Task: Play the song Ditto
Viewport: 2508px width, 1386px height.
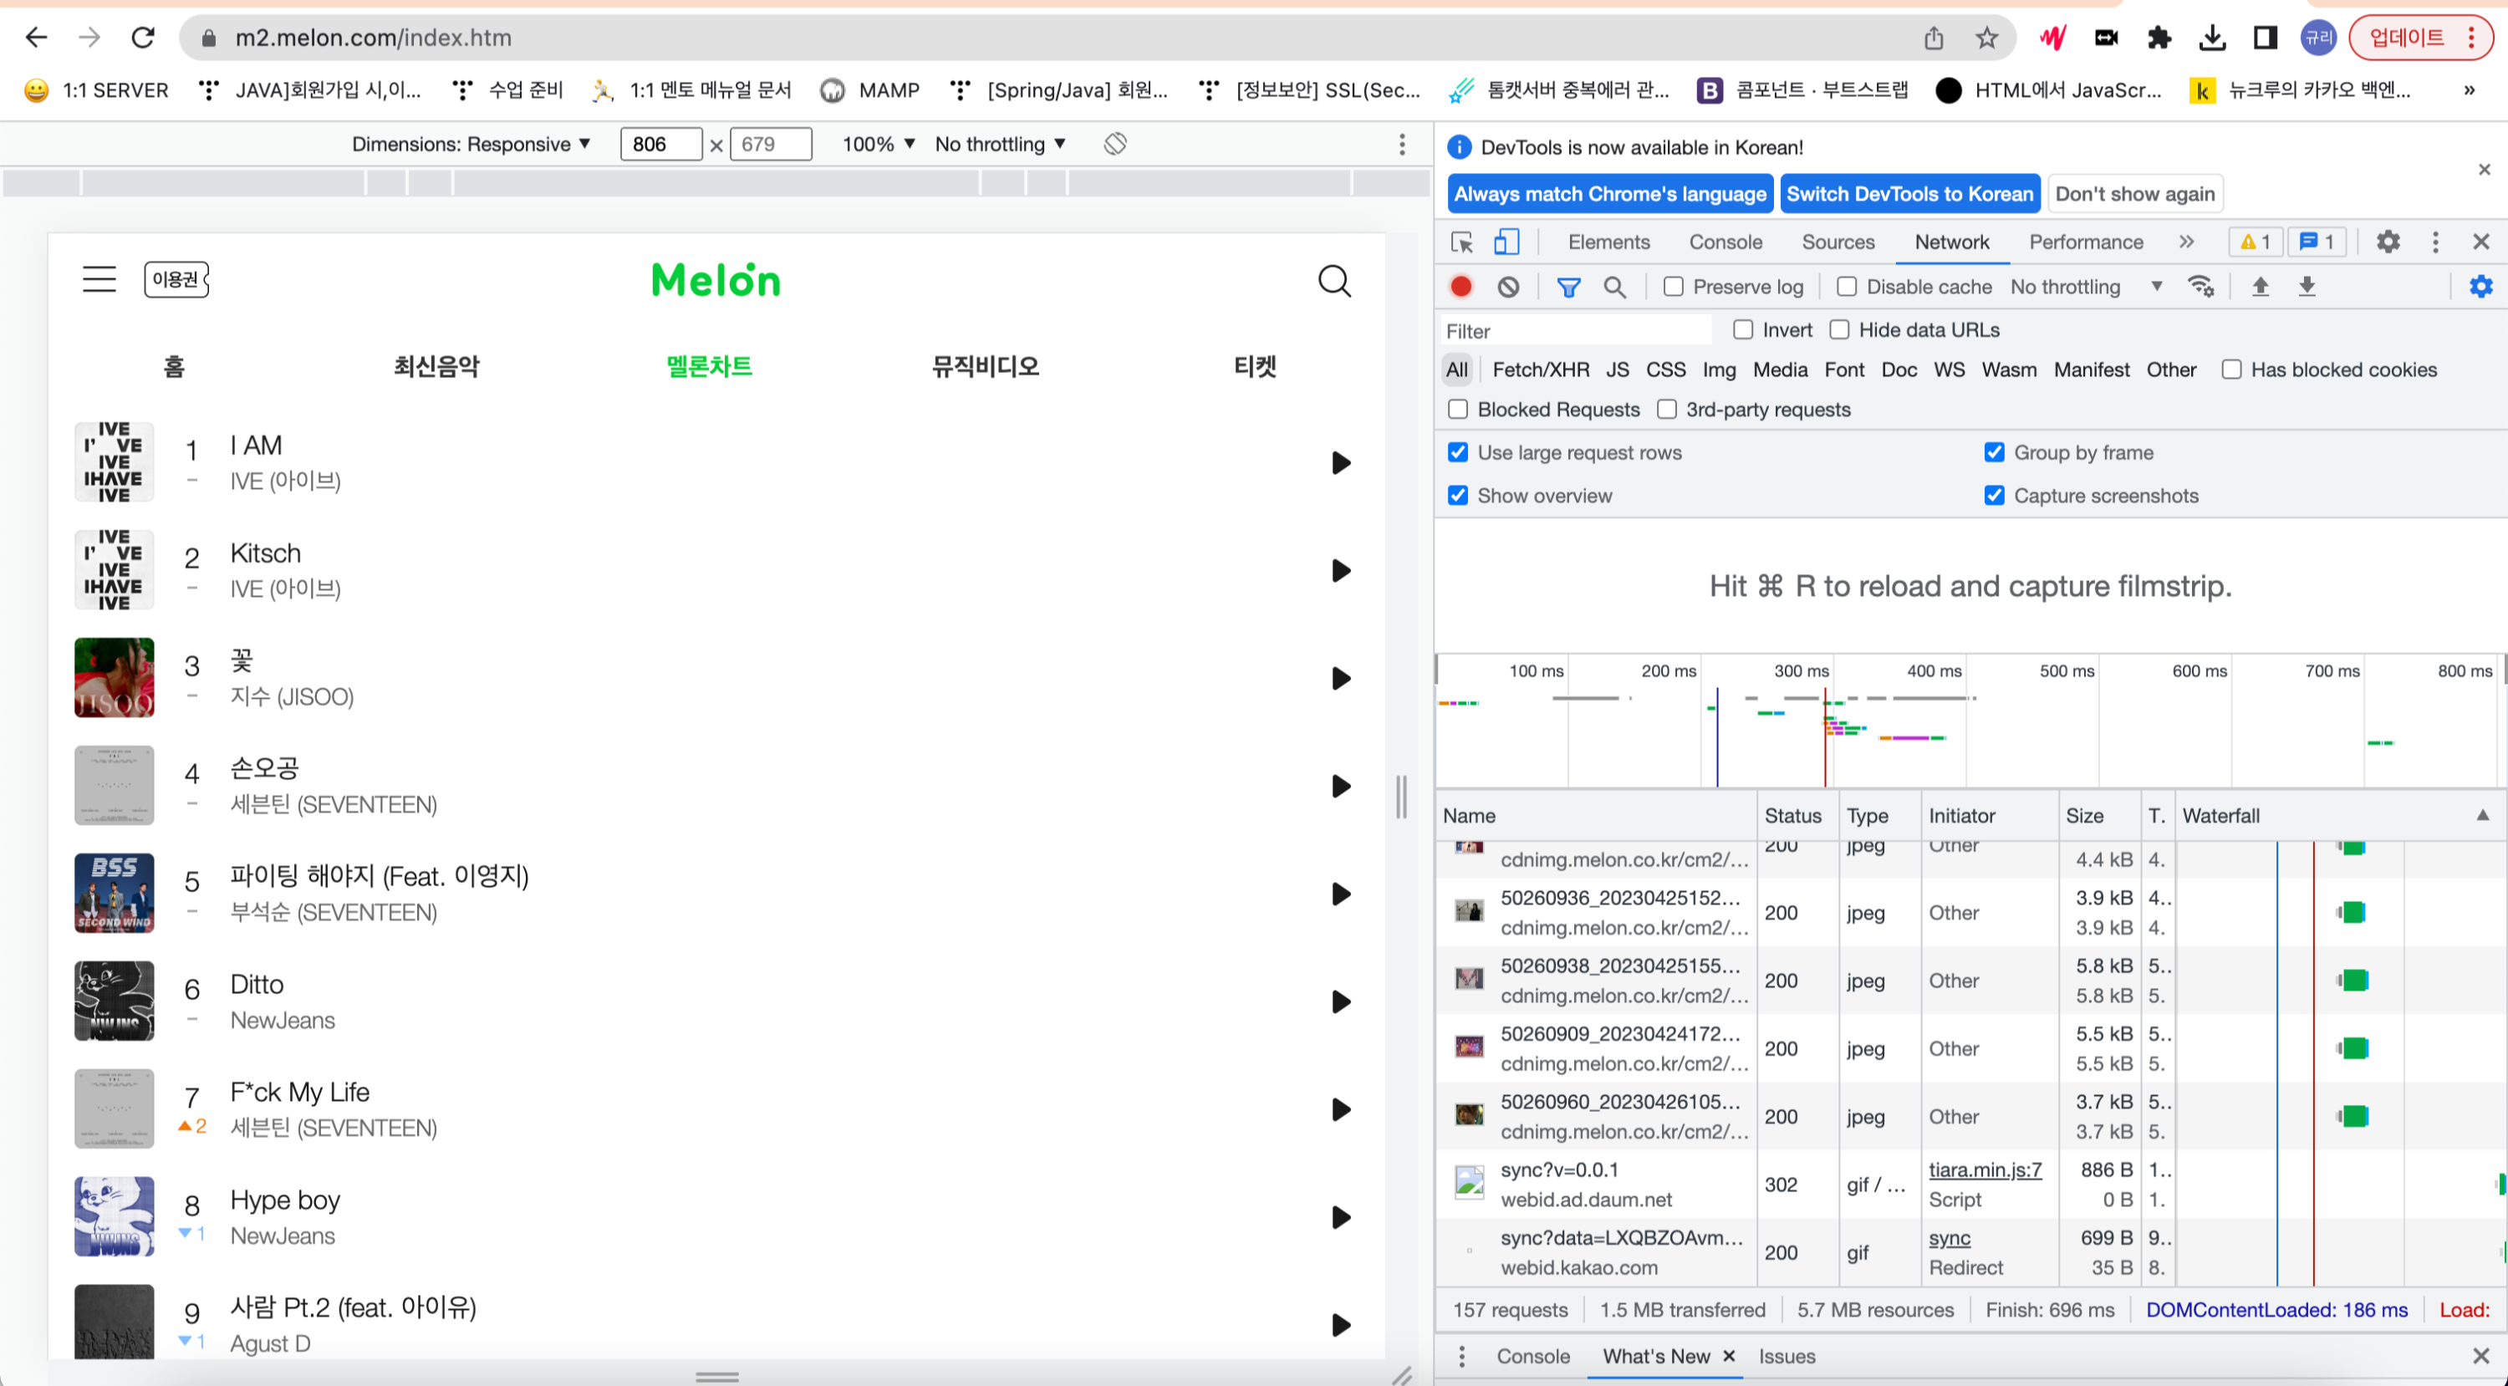Action: coord(1341,1001)
